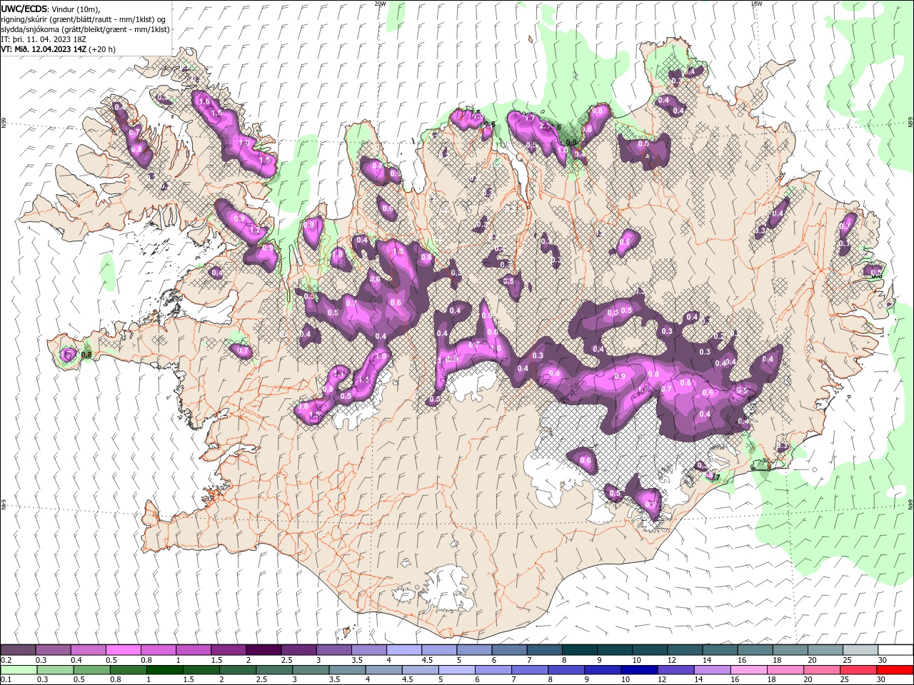Click the '0.1' label under the rain legend
The image size is (914, 685).
[5, 680]
